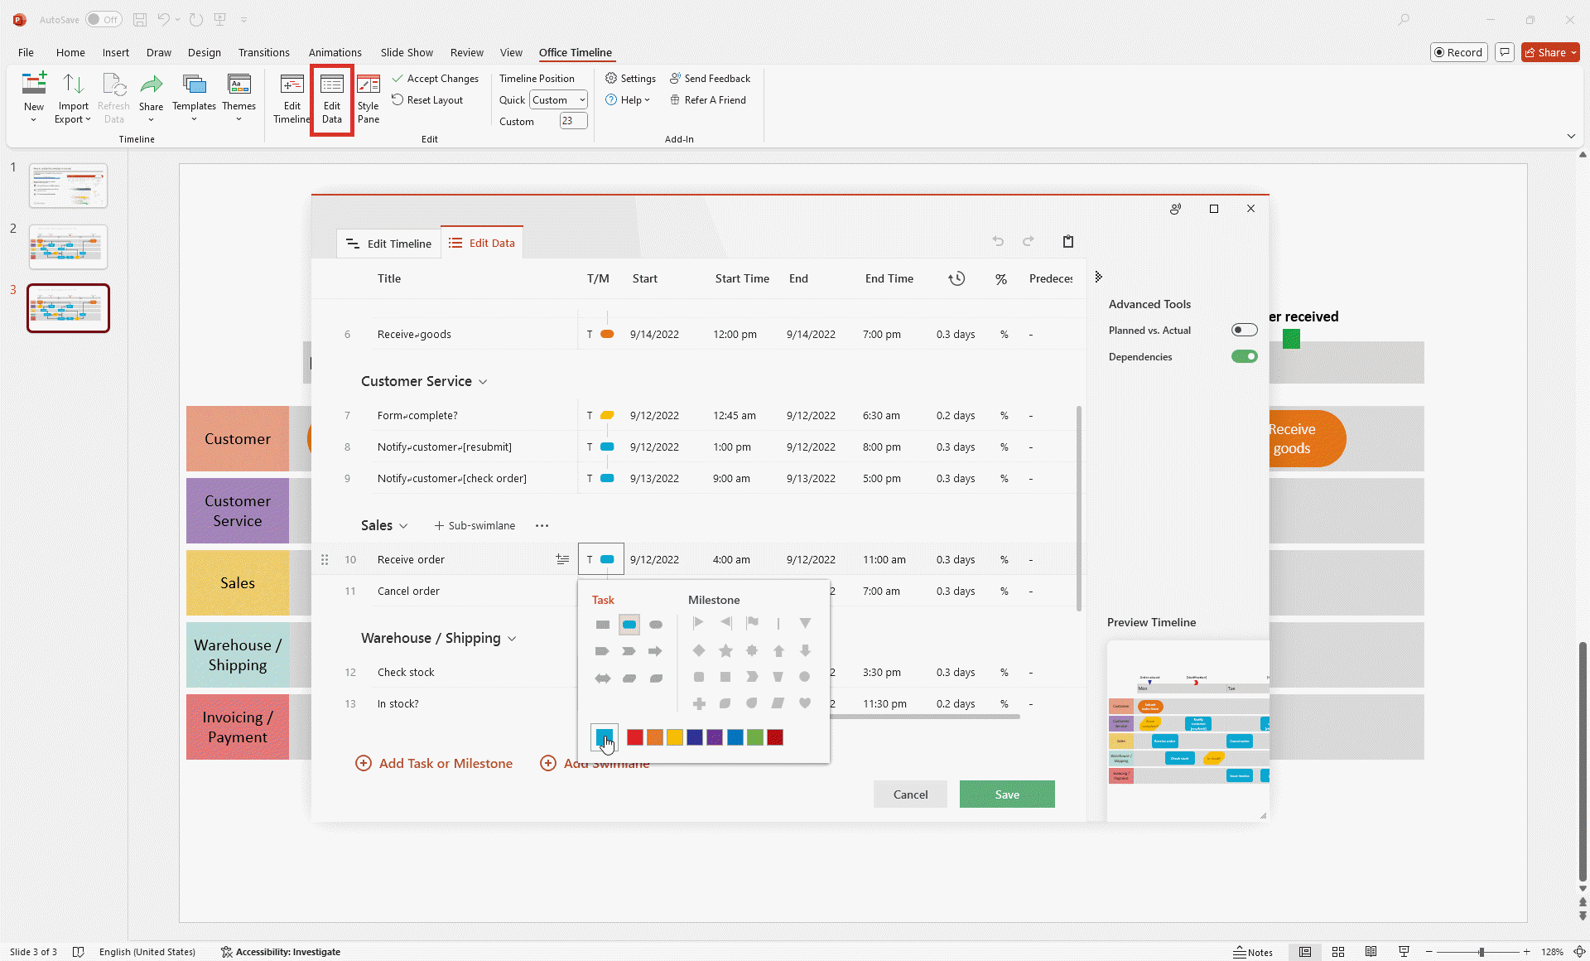Toggle AutoSave on
Screen dimensions: 1590x961
tap(104, 19)
